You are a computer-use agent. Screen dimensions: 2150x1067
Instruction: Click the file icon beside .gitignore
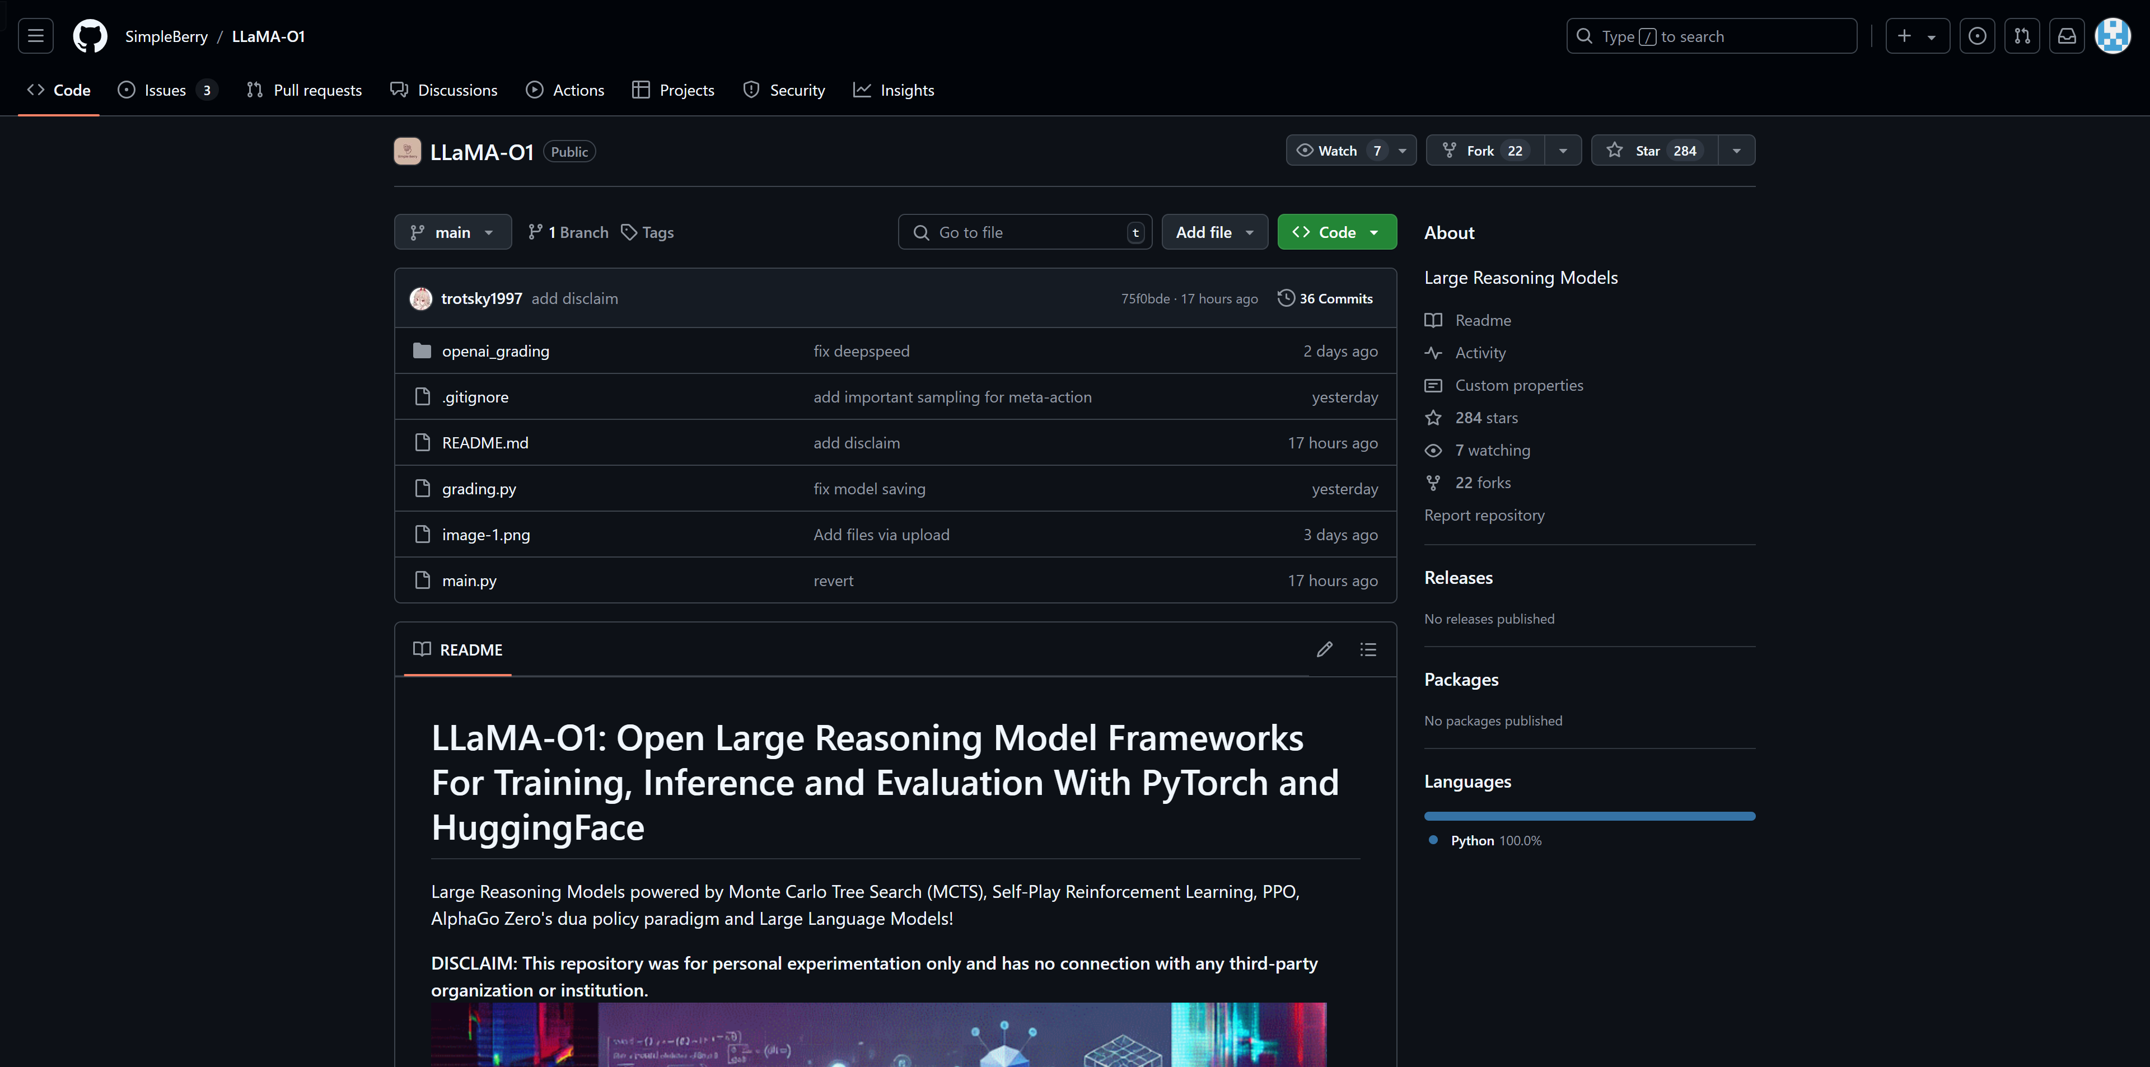(x=422, y=396)
